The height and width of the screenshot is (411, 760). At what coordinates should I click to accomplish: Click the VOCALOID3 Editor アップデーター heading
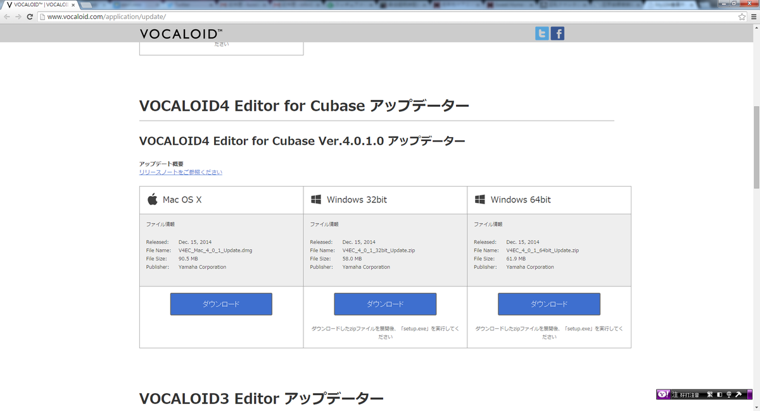pyautogui.click(x=262, y=399)
